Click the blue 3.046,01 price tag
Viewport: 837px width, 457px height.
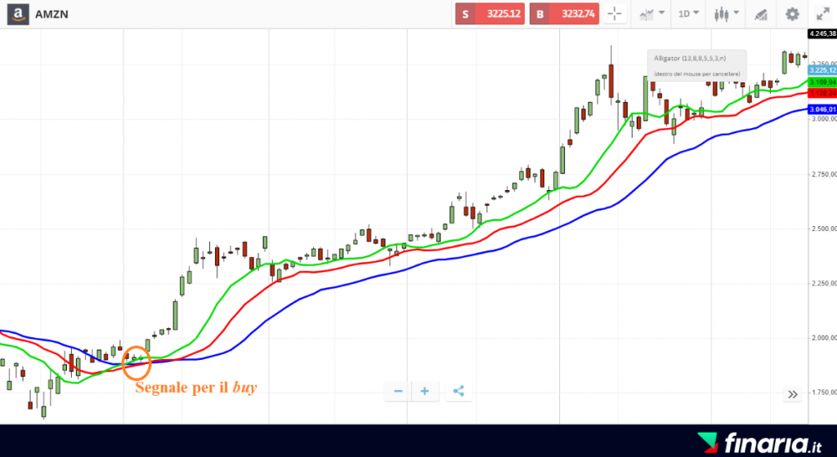(821, 109)
